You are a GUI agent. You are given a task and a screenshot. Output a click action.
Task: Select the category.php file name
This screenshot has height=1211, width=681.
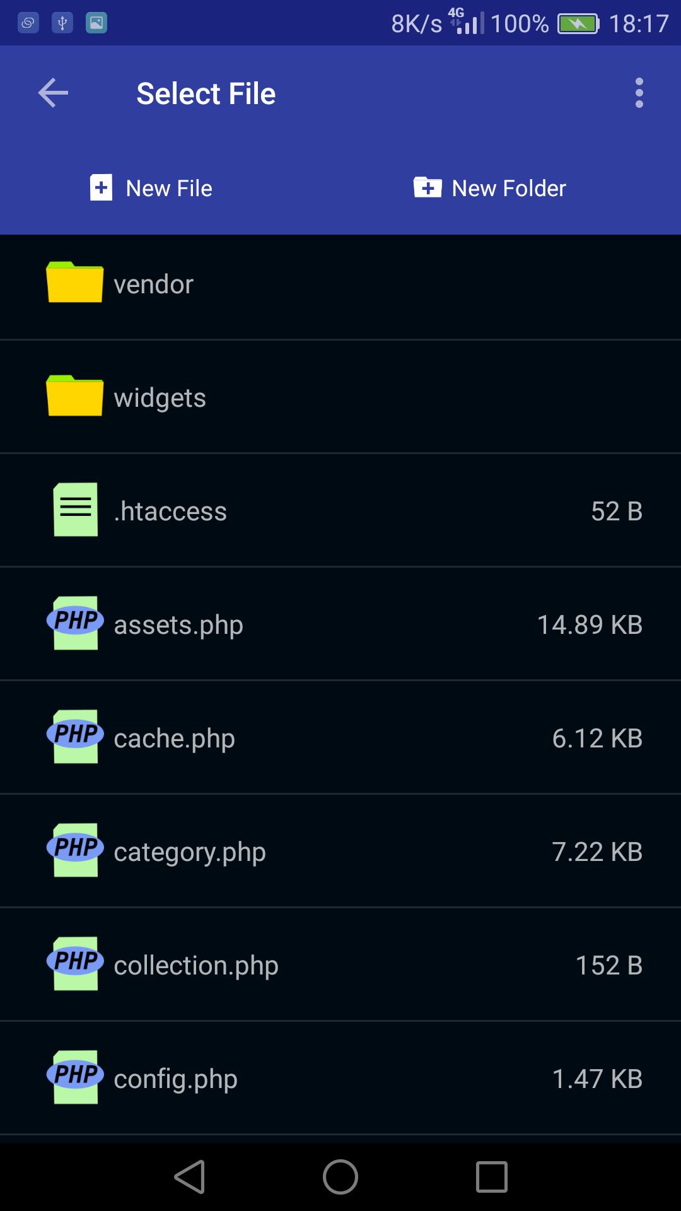pyautogui.click(x=190, y=852)
